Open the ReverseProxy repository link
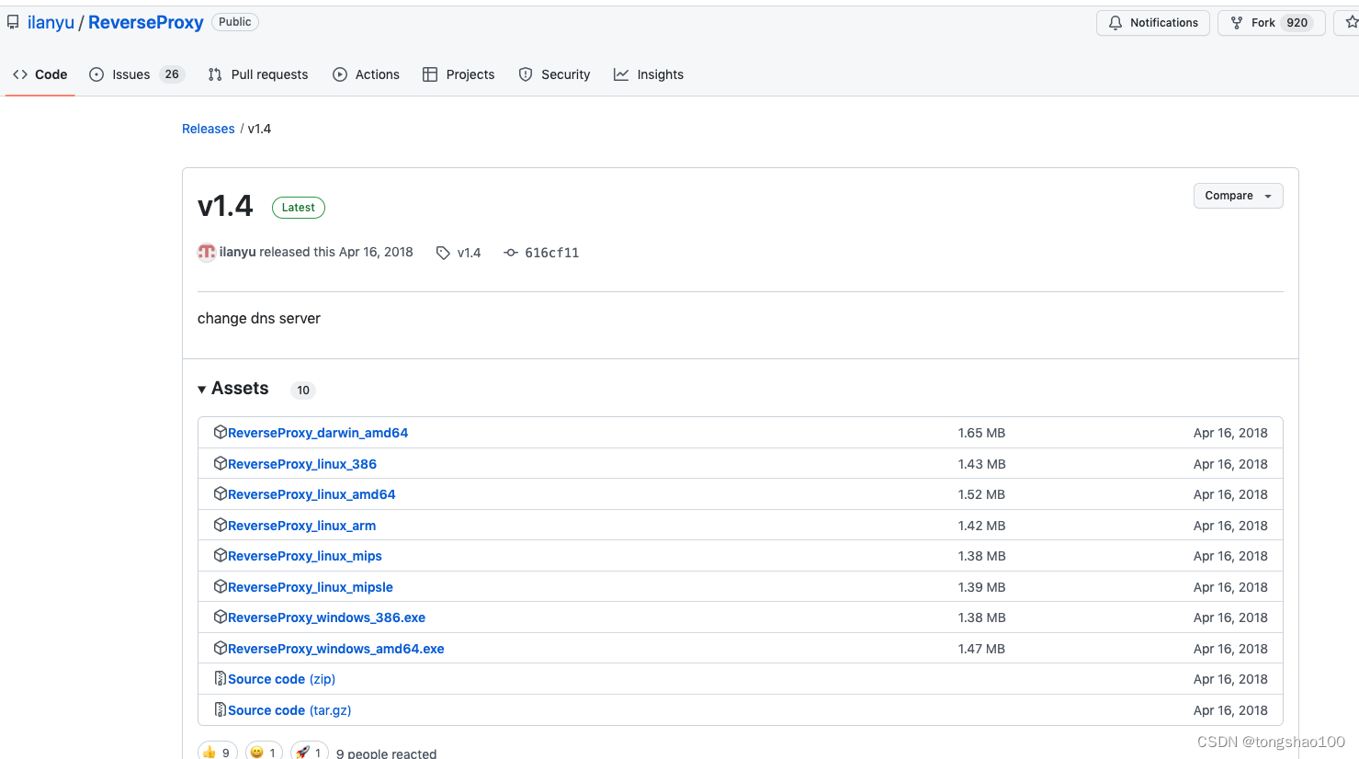1359x759 pixels. [146, 22]
